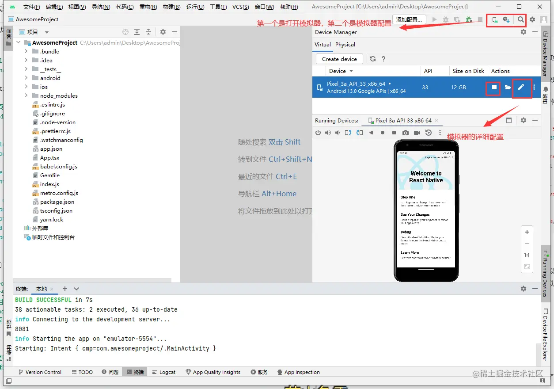This screenshot has height=389, width=554.
Task: Open Running Devices panel gear options
Action: click(x=524, y=120)
